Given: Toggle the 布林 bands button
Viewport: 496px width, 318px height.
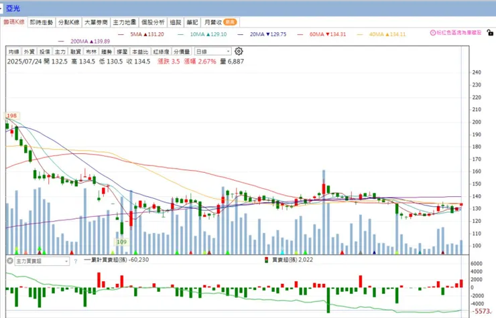Looking at the screenshot, I should click(91, 52).
